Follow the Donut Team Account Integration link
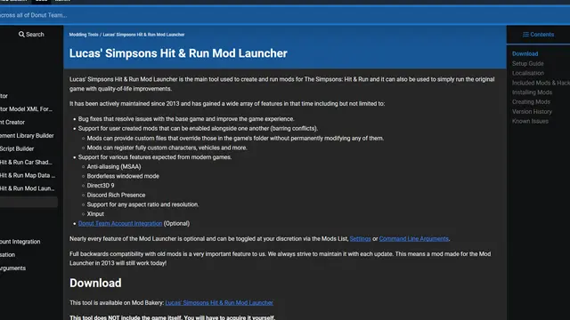The height and width of the screenshot is (320, 570). point(120,223)
